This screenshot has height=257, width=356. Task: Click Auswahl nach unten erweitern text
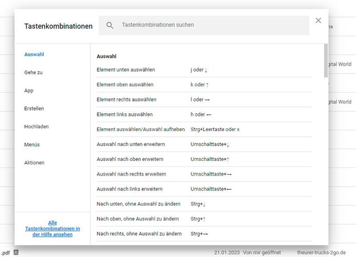[130, 144]
